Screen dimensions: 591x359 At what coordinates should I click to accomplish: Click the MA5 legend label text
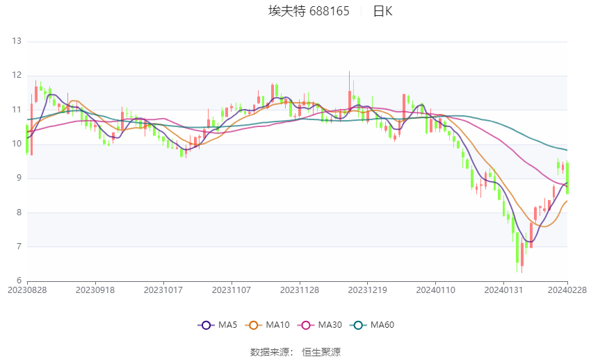(x=227, y=325)
